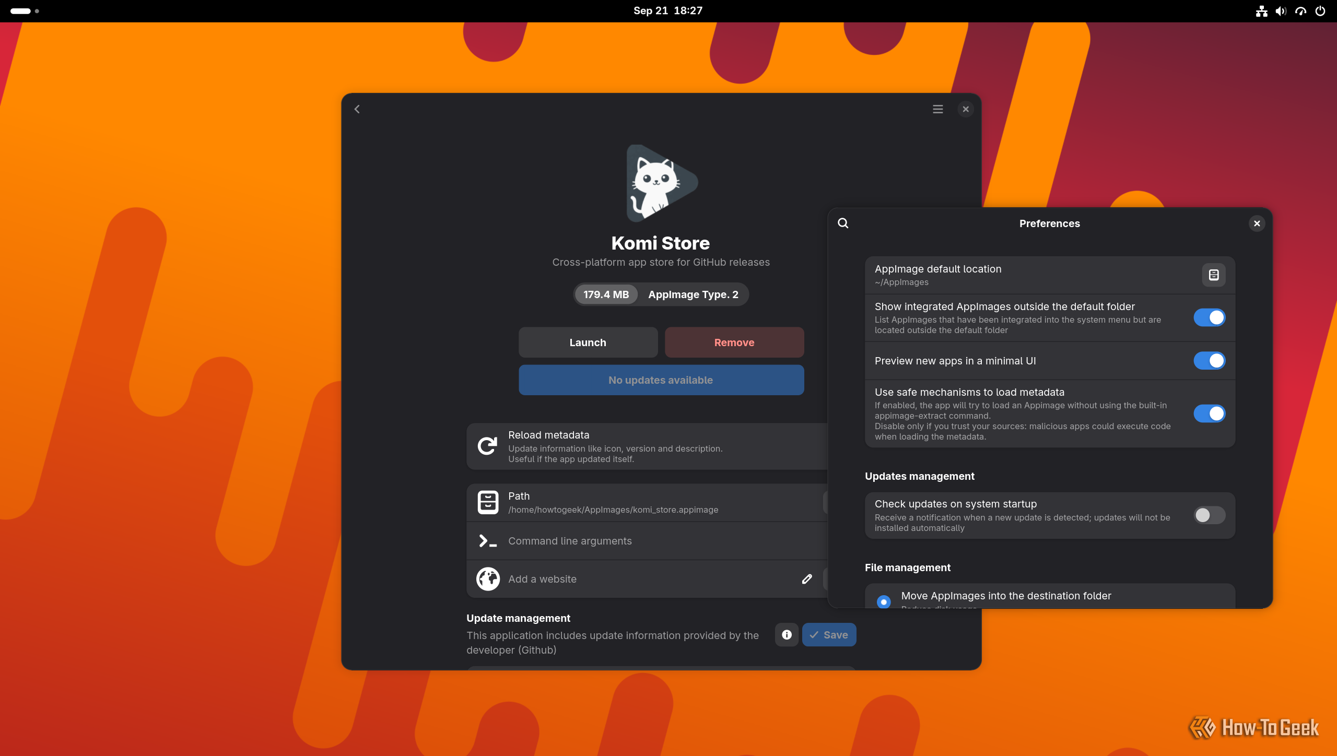Click the search icon in Preferences
The image size is (1337, 756).
(843, 223)
